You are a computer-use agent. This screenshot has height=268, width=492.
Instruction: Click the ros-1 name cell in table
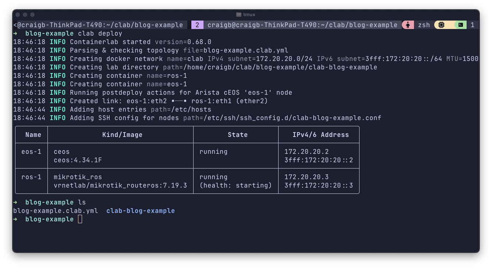pyautogui.click(x=31, y=177)
